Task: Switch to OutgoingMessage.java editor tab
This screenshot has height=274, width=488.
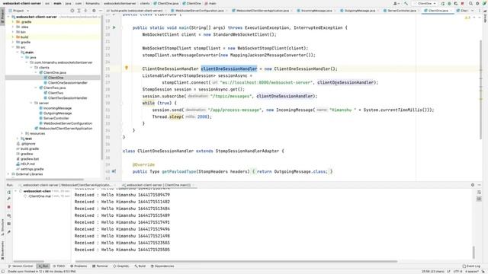Action: point(359,11)
